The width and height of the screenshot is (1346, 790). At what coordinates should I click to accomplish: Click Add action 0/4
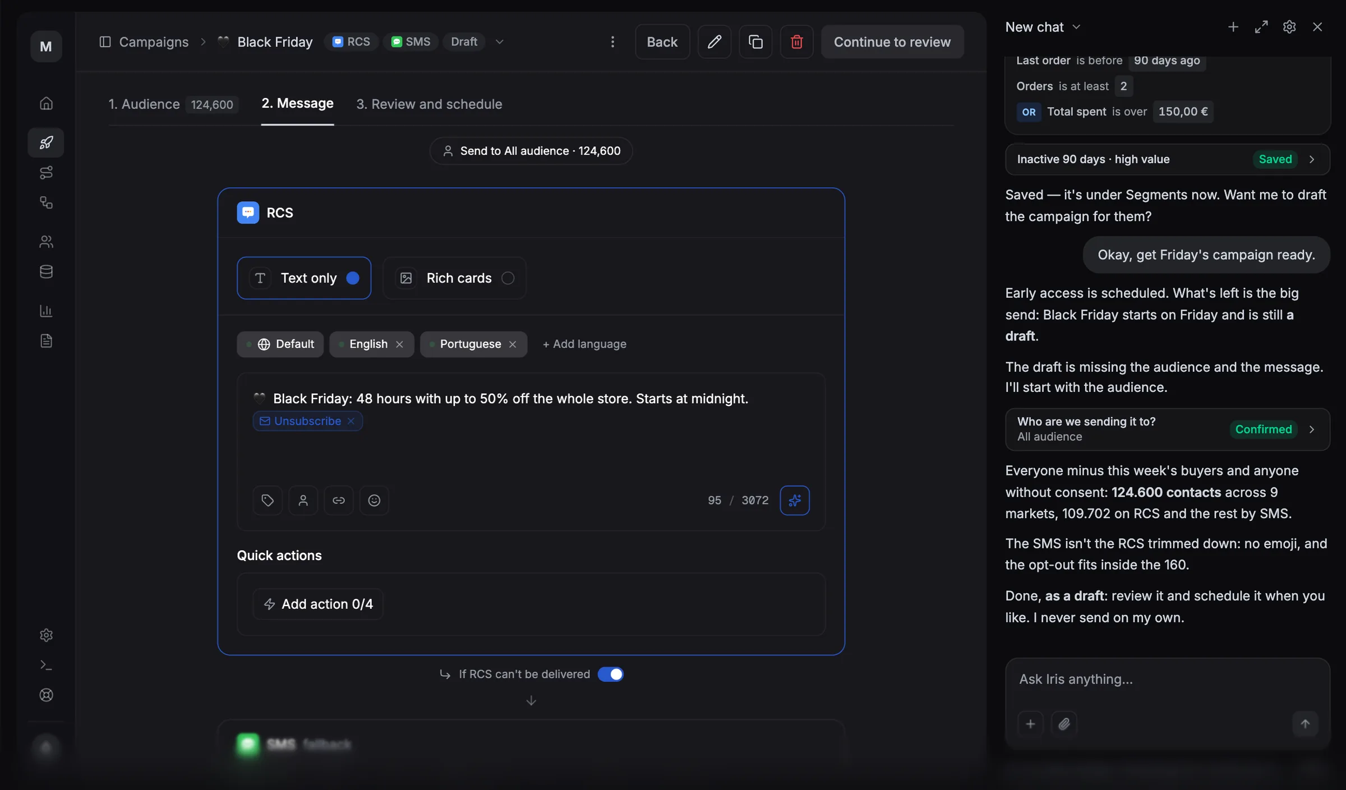(318, 604)
